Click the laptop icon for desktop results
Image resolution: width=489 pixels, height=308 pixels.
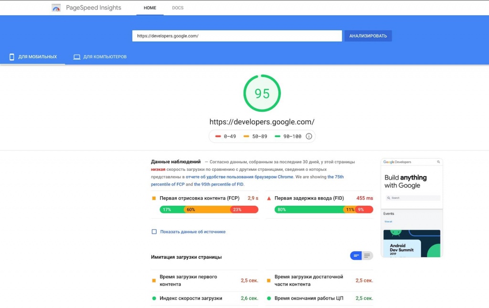pyautogui.click(x=76, y=57)
